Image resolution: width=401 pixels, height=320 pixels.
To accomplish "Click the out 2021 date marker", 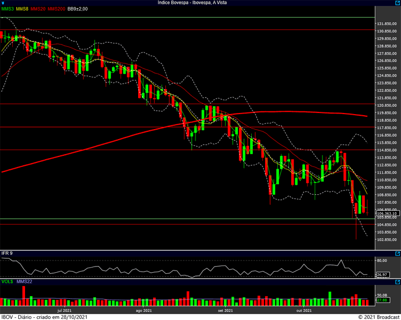I will pyautogui.click(x=304, y=311).
